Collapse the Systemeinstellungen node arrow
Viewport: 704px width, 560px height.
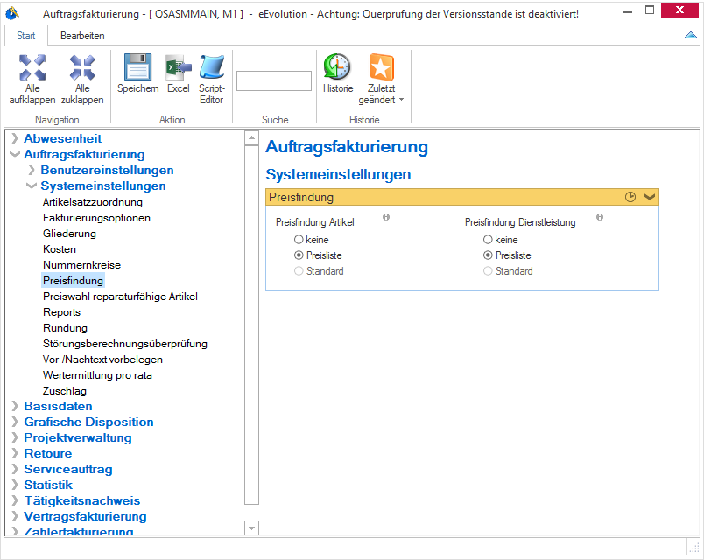[x=32, y=185]
